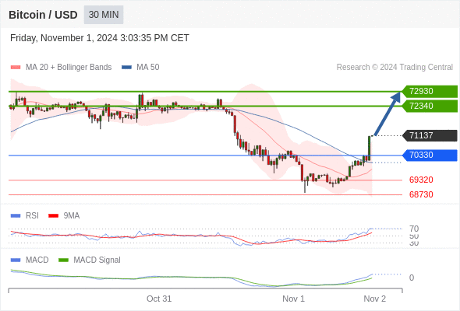Click the blue upward trend arrow head
The image size is (460, 311).
click(x=396, y=97)
